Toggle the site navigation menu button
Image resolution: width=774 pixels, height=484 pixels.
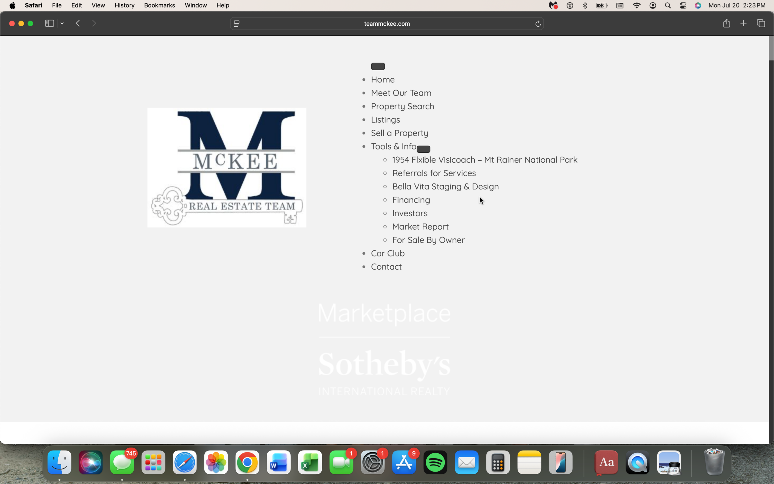[378, 67]
